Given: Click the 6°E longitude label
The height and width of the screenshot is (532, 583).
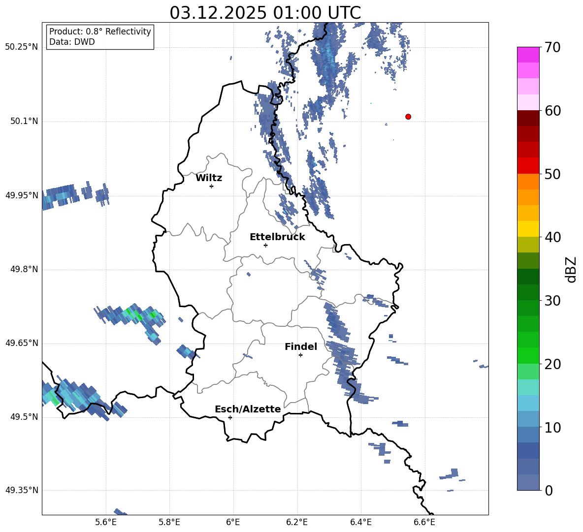Looking at the screenshot, I should click(x=233, y=522).
